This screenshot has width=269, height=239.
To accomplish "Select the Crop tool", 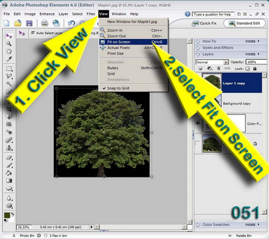I will (x=9, y=109).
